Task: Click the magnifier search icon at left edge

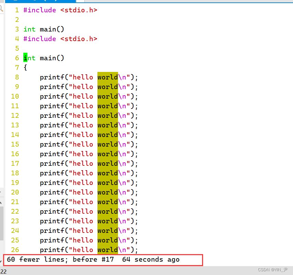Action: pyautogui.click(x=1, y=6)
